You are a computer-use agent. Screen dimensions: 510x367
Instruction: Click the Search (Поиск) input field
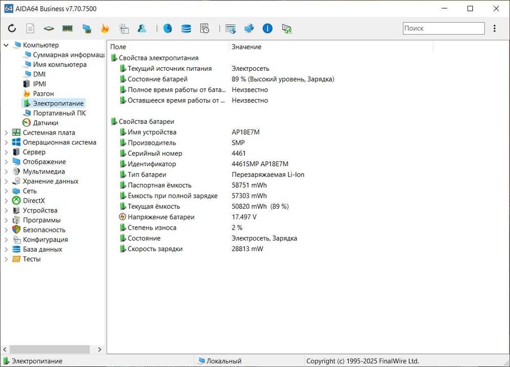point(444,28)
